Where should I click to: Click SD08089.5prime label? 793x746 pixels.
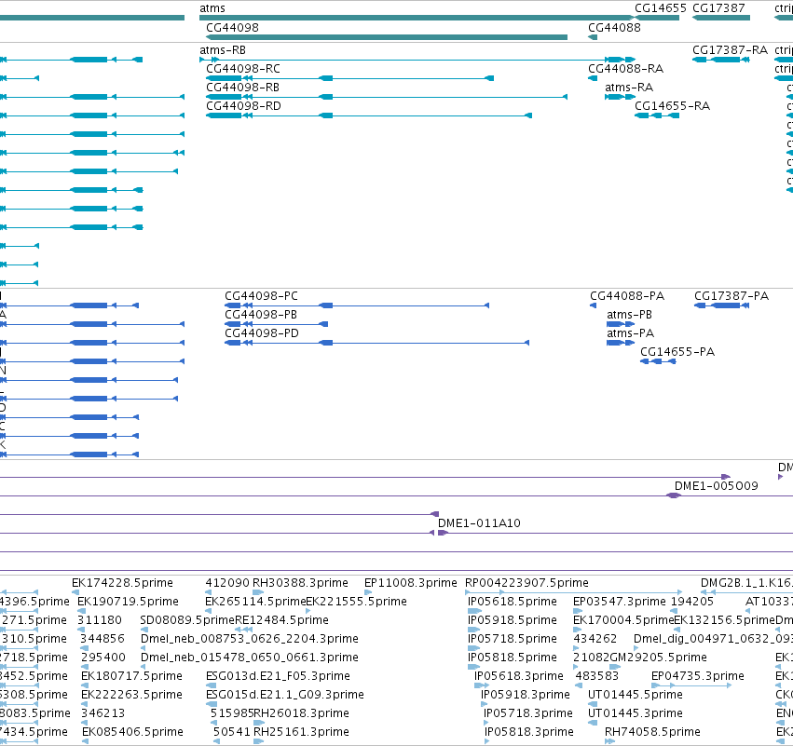tap(187, 620)
